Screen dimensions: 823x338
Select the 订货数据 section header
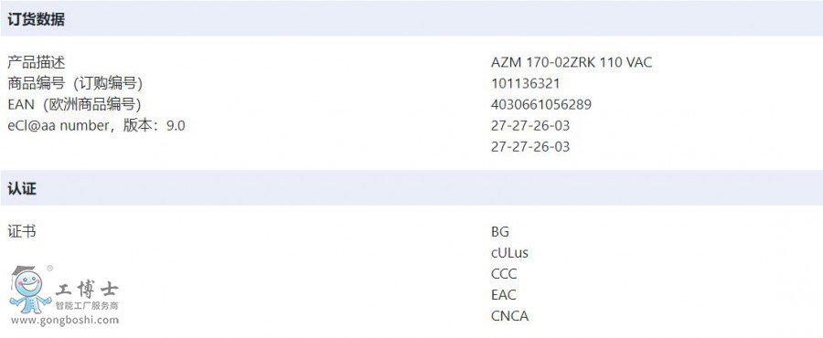[x=37, y=19]
